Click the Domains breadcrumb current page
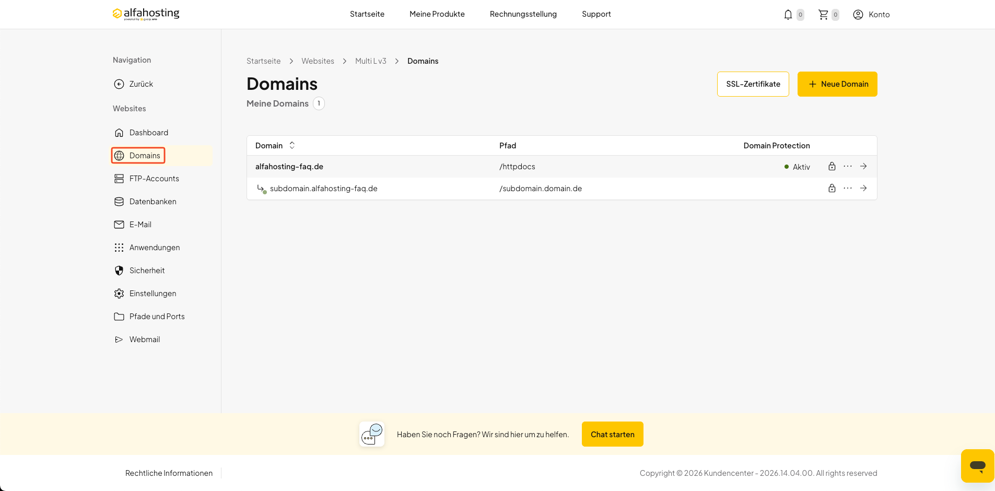Viewport: 995px width, 491px height. pyautogui.click(x=423, y=61)
